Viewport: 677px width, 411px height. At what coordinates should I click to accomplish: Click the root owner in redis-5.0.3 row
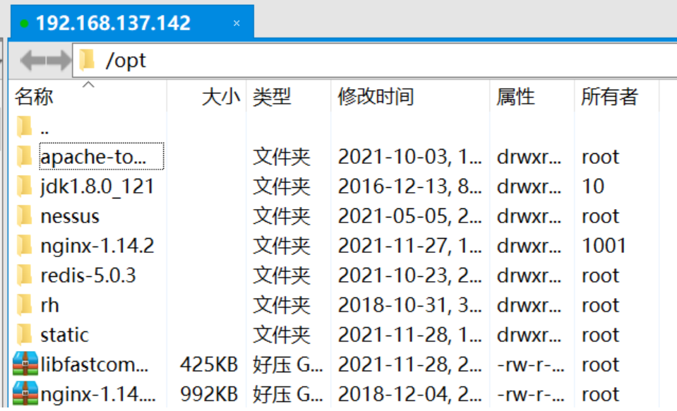(x=601, y=276)
